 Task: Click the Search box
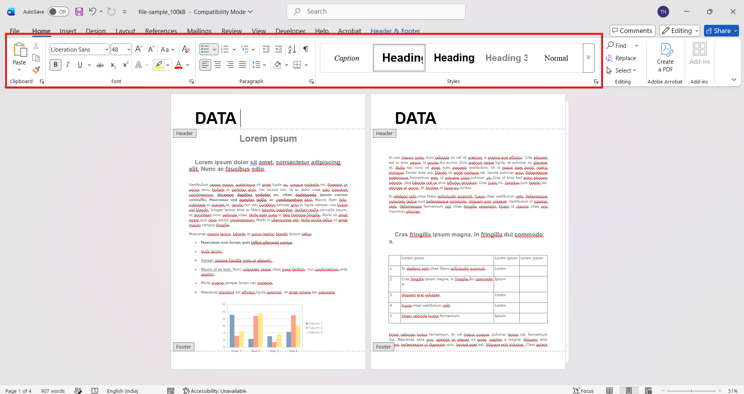[x=376, y=12]
